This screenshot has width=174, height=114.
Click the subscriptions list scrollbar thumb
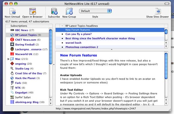tap(50, 47)
